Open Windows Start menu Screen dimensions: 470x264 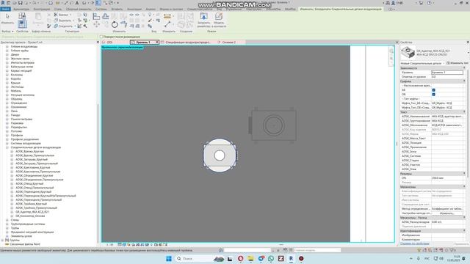click(x=169, y=258)
